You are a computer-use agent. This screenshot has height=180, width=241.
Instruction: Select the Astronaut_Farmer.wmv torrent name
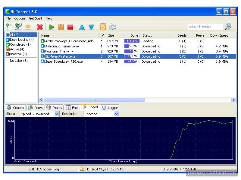[62, 46]
